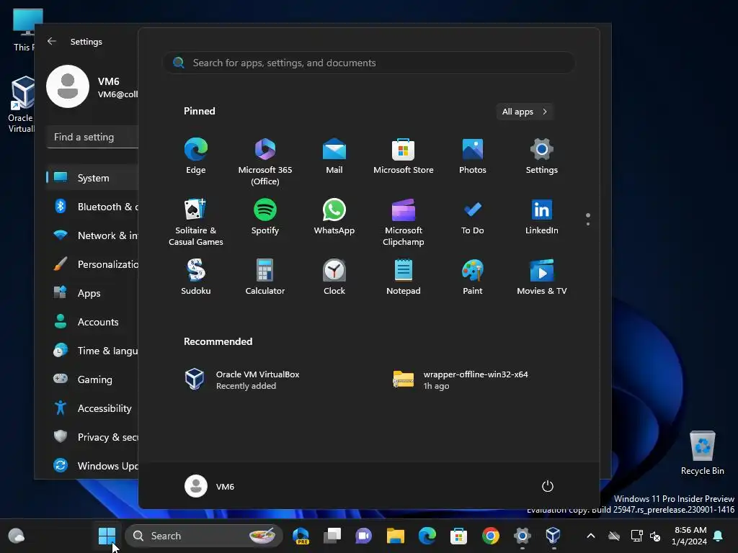The width and height of the screenshot is (738, 553).
Task: Go back in the Settings window
Action: coord(52,41)
